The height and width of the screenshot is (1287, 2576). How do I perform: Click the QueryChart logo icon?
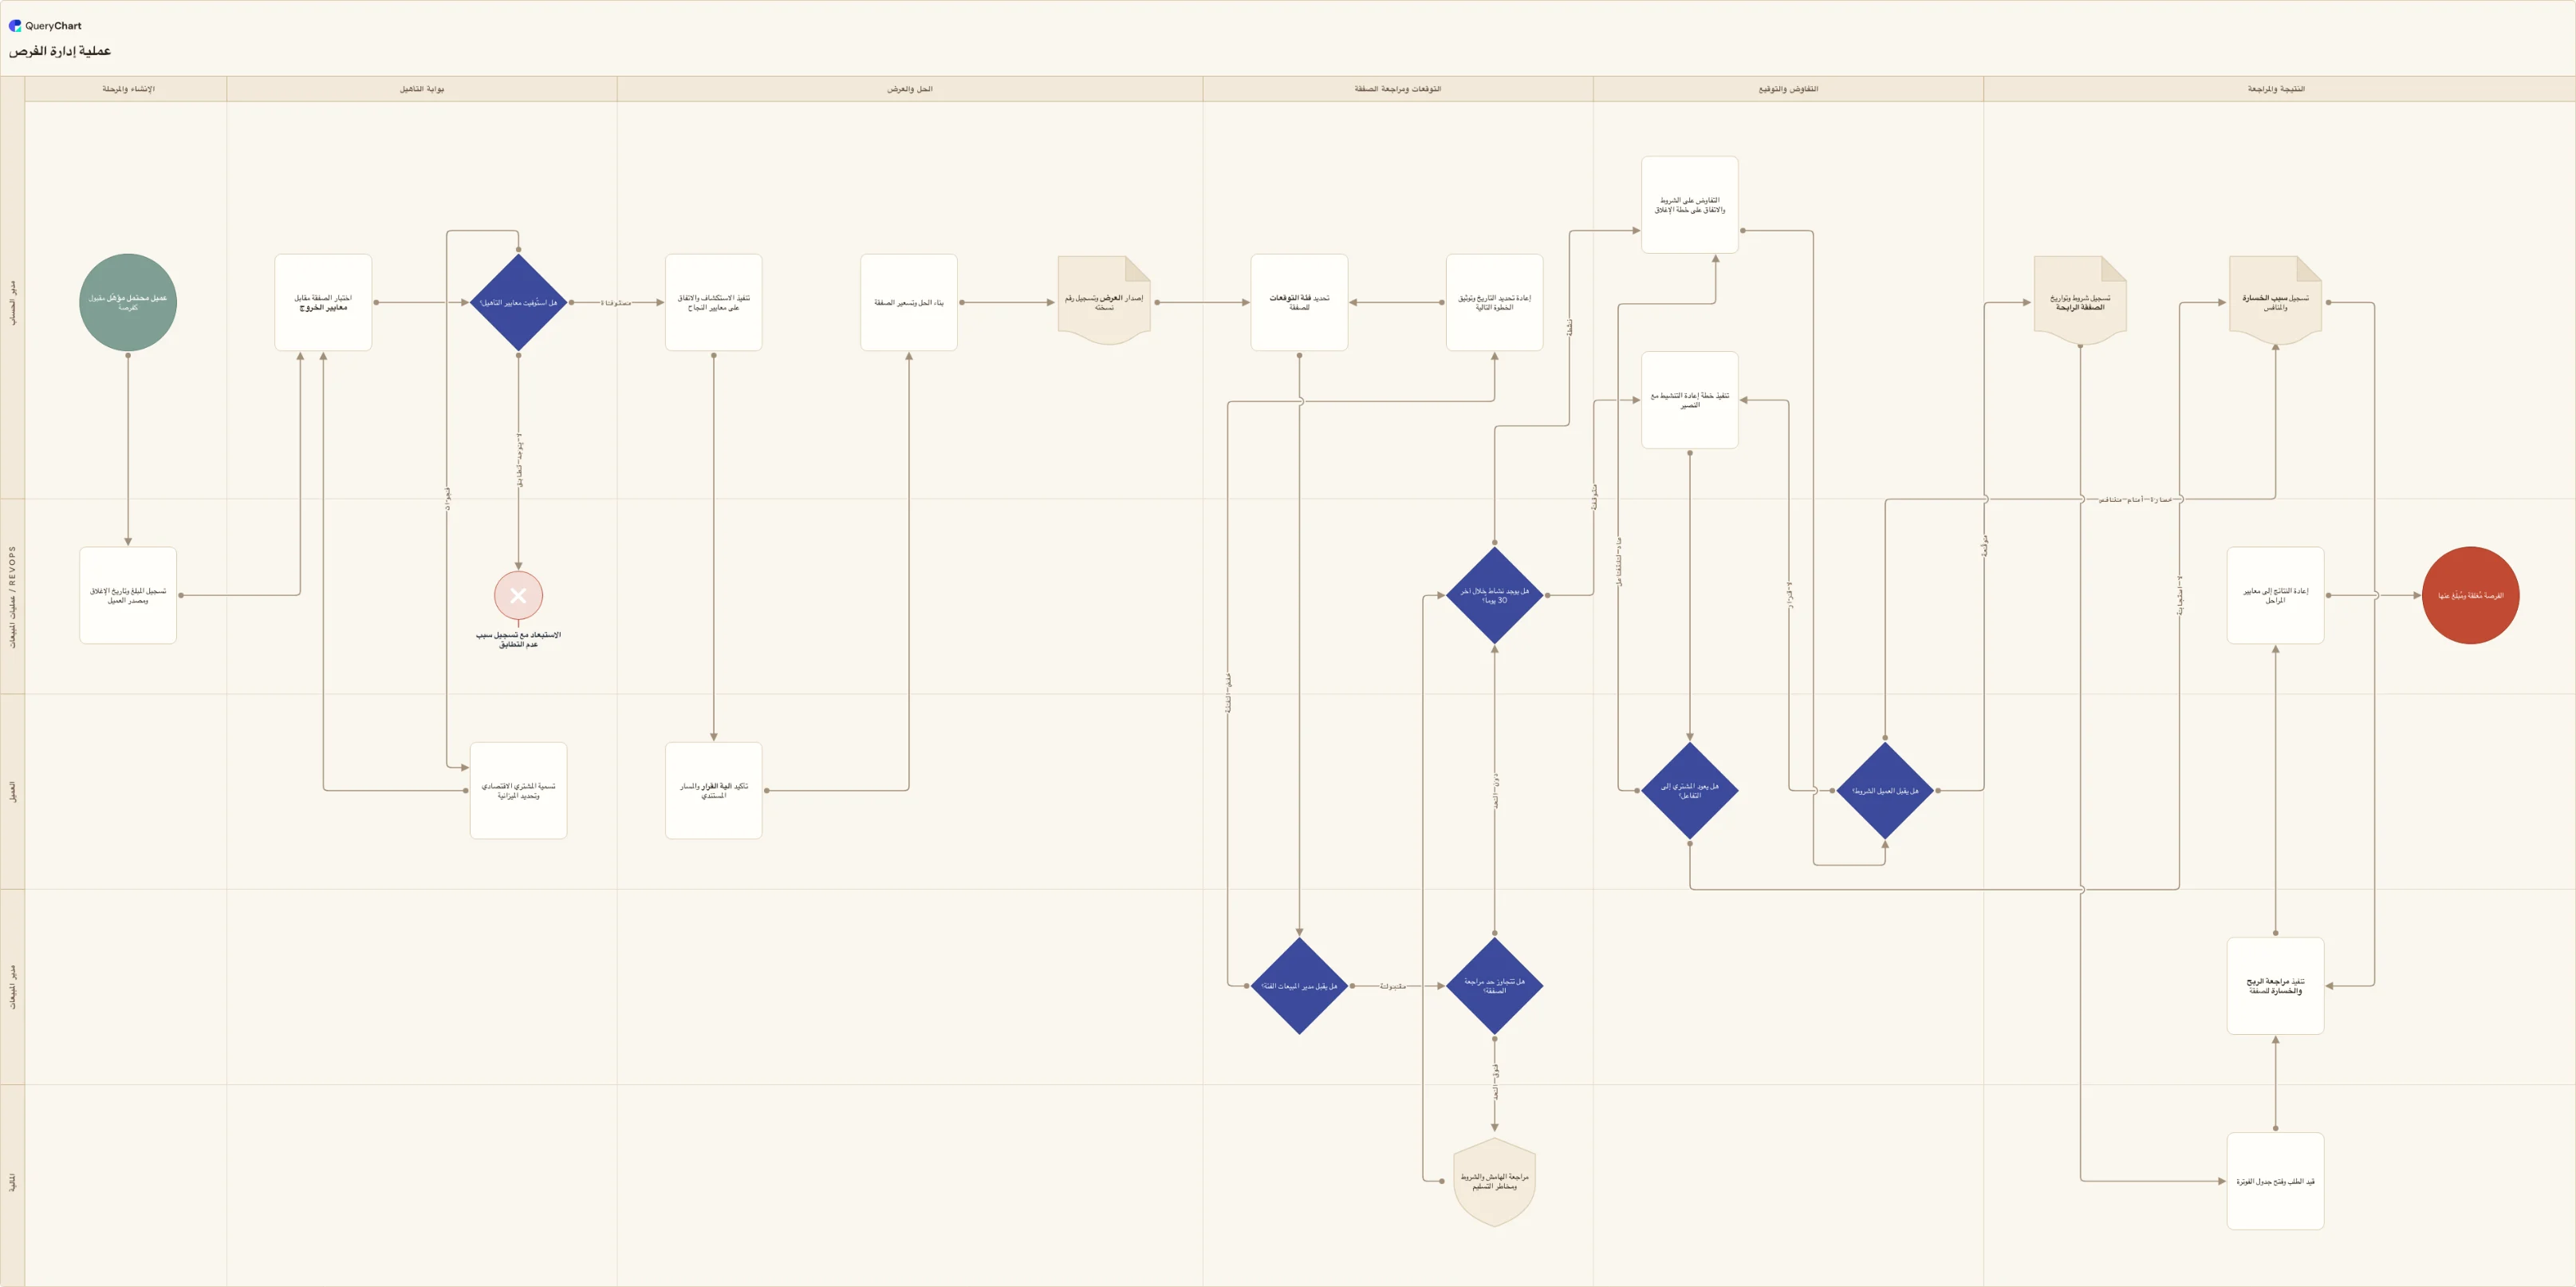(15, 26)
